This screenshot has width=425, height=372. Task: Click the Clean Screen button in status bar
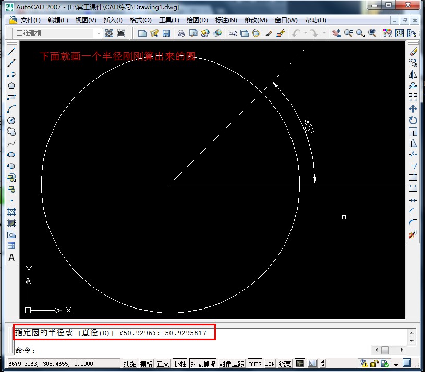(x=407, y=363)
